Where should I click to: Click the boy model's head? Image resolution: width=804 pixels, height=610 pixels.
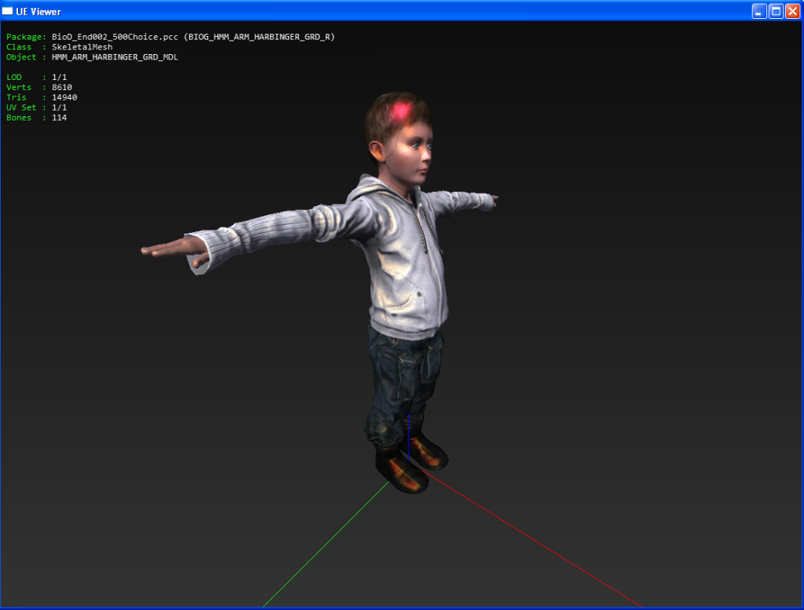click(x=399, y=137)
